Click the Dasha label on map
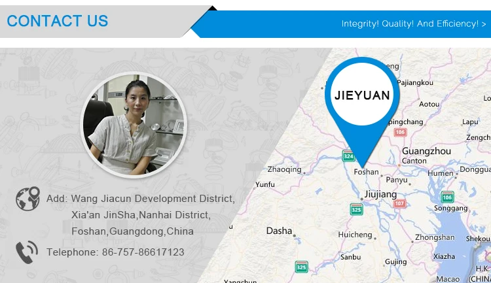This screenshot has height=283, width=491. click(x=279, y=231)
